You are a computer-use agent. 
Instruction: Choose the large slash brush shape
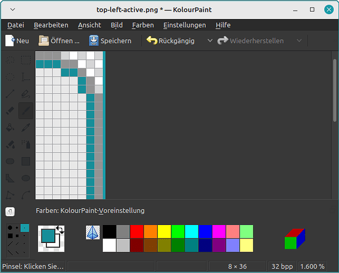tap(10, 244)
